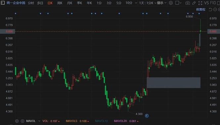Click the blue E event marker near 4.300

[147, 116]
